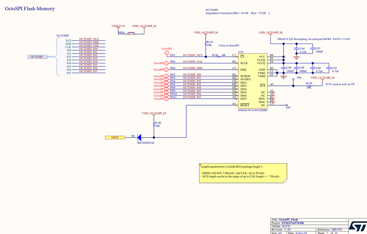Click 'ECS/ used as info on TP' note
The image size is (367, 234).
point(340,84)
